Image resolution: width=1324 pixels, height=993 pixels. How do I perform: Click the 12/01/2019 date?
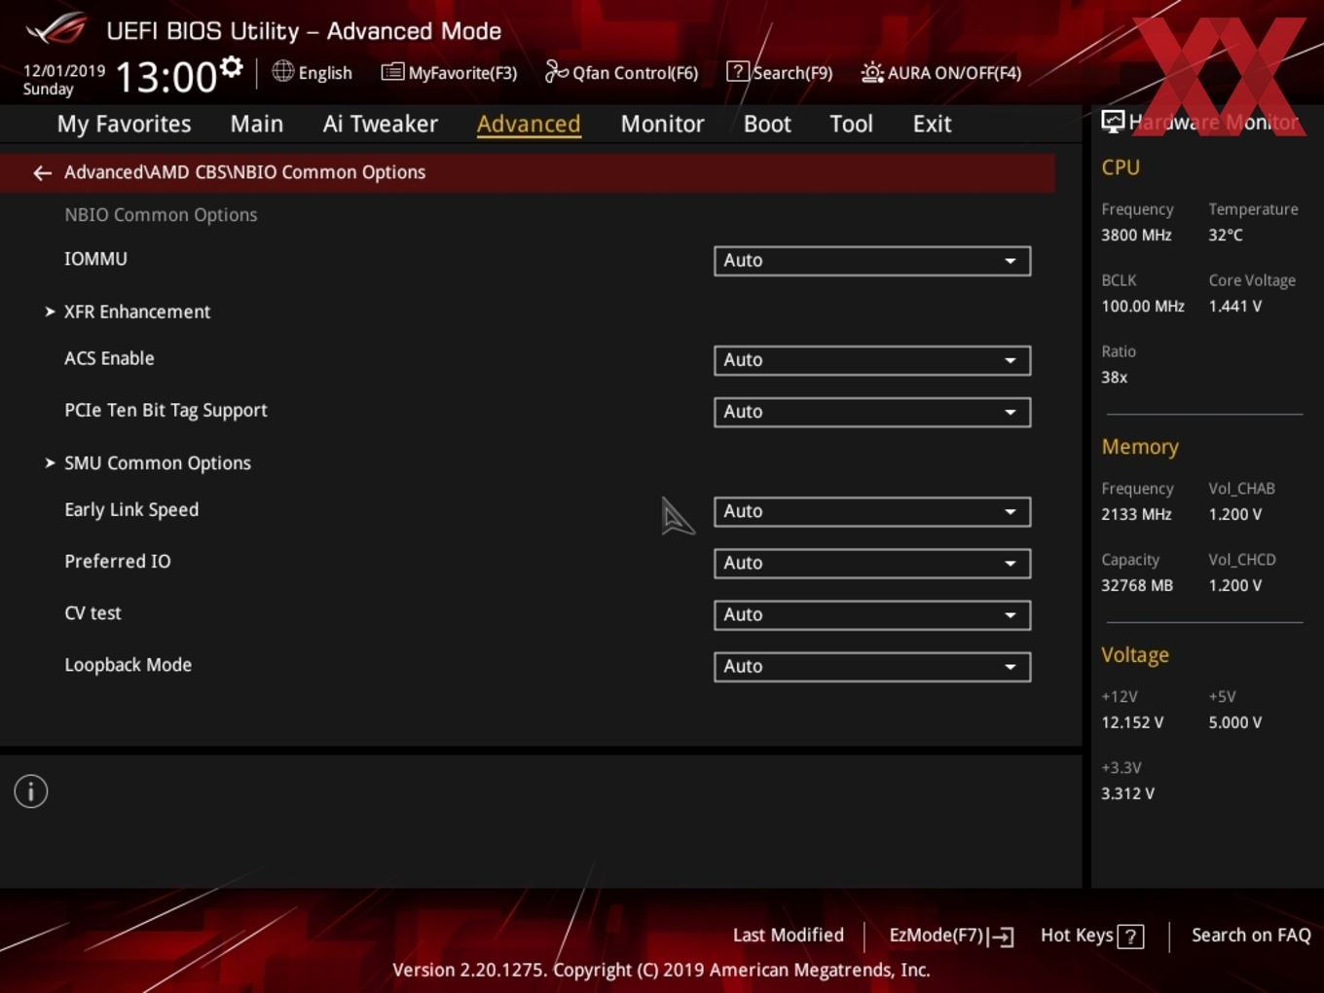coord(64,71)
